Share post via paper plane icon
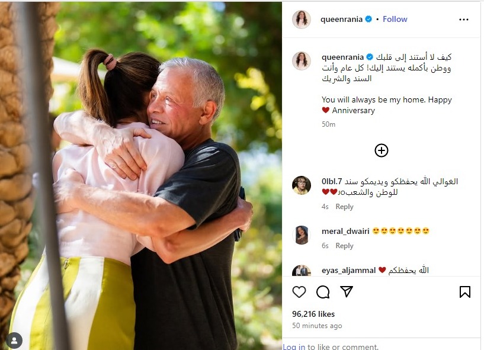The height and width of the screenshot is (350, 484). click(x=347, y=291)
